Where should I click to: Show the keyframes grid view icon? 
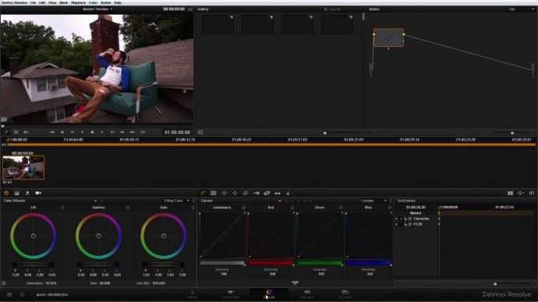(510, 193)
